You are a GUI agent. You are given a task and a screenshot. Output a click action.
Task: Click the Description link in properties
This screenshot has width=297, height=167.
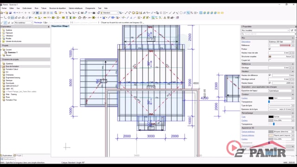tap(246, 42)
